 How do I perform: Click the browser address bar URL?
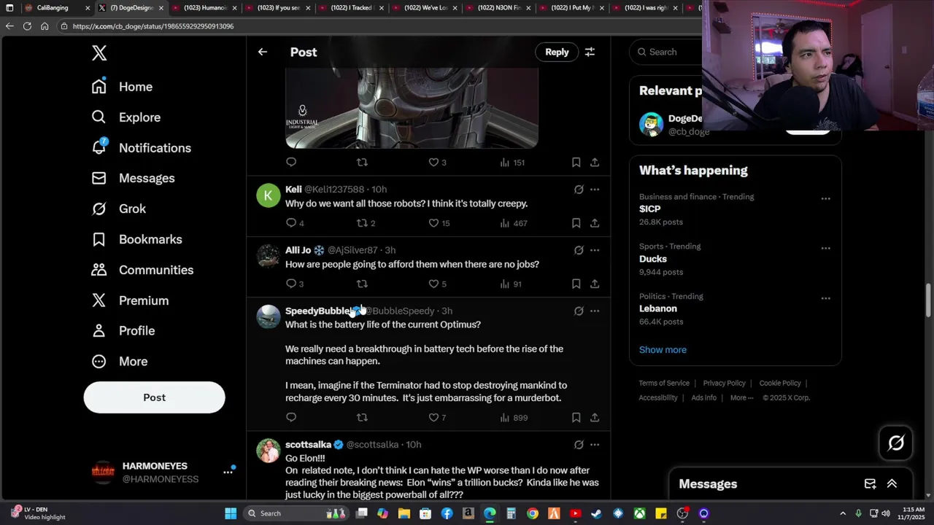coord(153,26)
